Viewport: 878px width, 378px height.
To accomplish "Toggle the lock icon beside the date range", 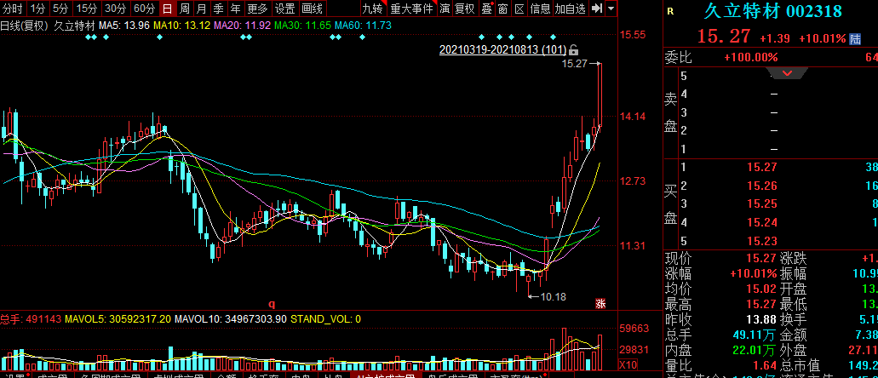I will 573,49.
